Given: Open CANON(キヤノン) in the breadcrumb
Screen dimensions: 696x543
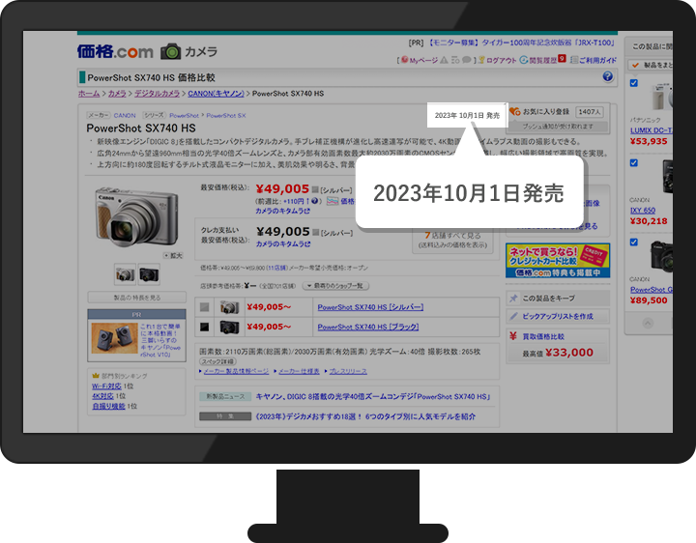Looking at the screenshot, I should point(217,94).
